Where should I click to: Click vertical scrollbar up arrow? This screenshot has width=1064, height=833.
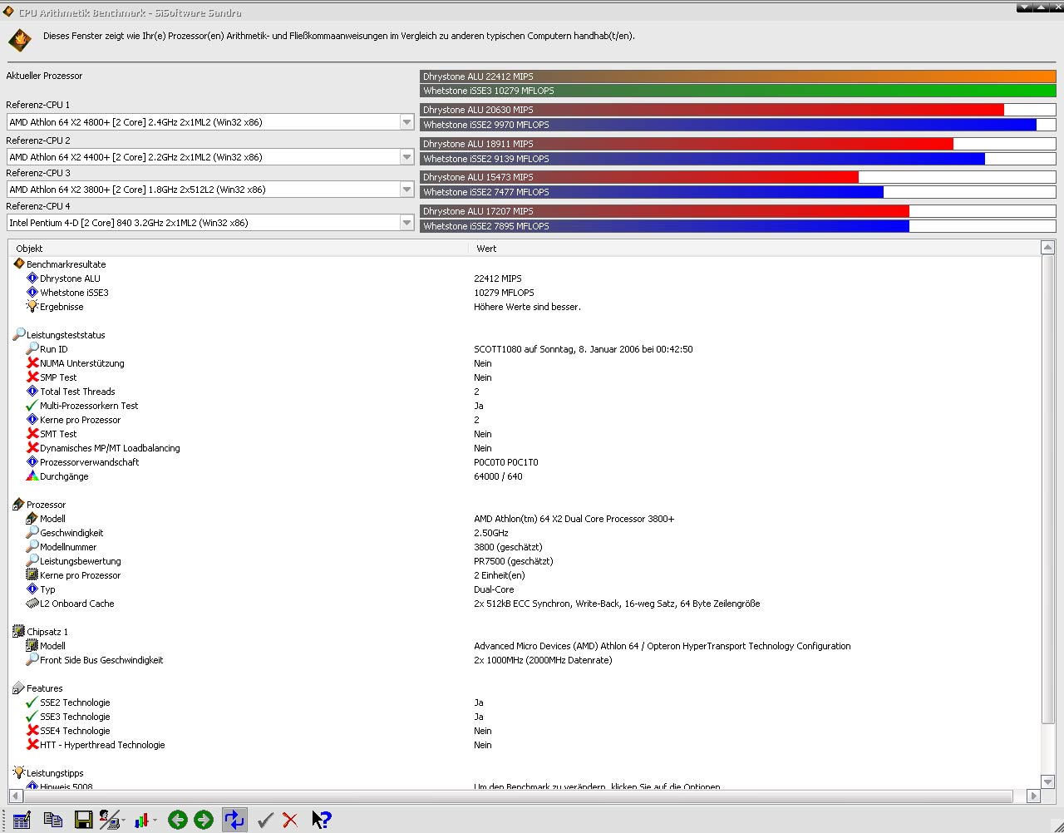(1047, 248)
